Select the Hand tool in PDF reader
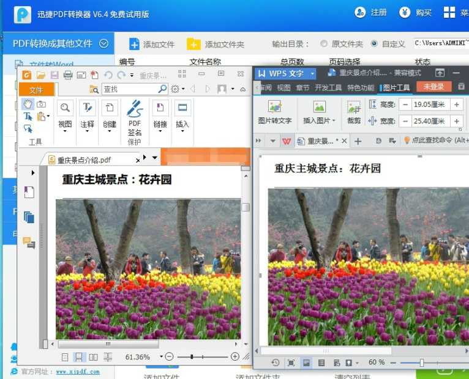Image resolution: width=469 pixels, height=379 pixels. 28,105
